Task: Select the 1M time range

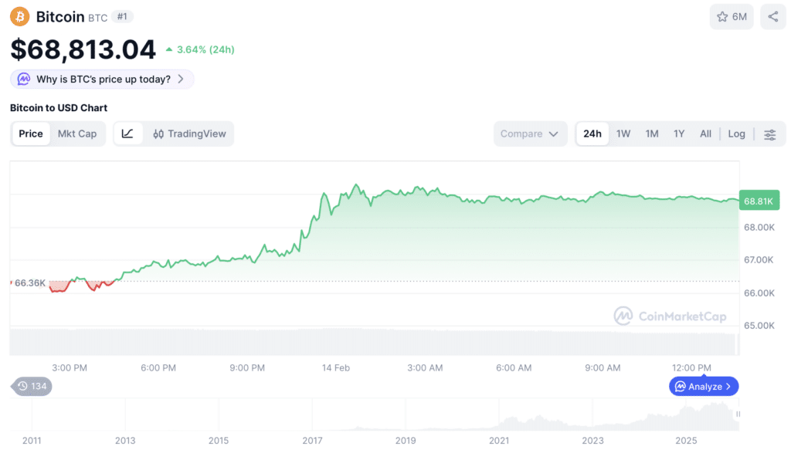Action: (x=652, y=134)
